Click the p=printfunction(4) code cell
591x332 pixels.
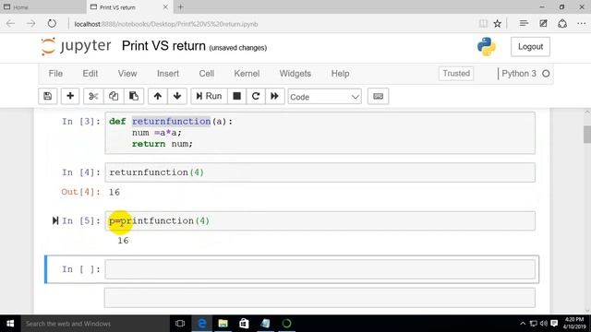point(320,221)
